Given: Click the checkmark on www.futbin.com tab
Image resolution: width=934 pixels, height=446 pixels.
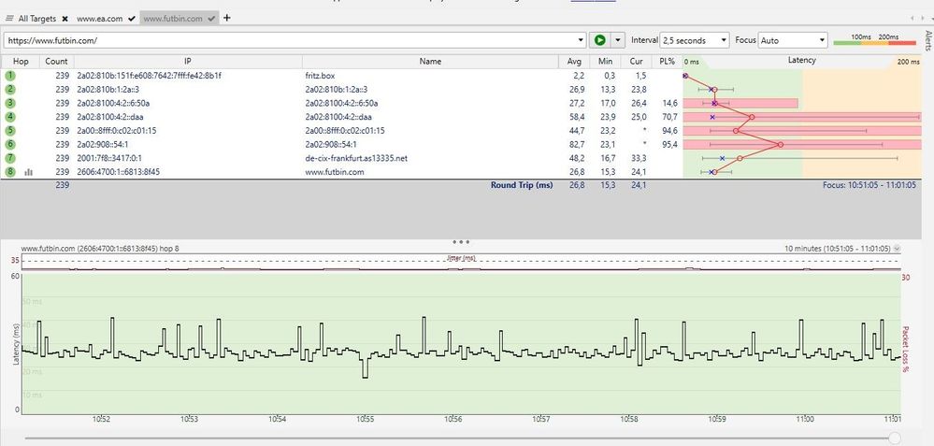Looking at the screenshot, I should tap(211, 19).
